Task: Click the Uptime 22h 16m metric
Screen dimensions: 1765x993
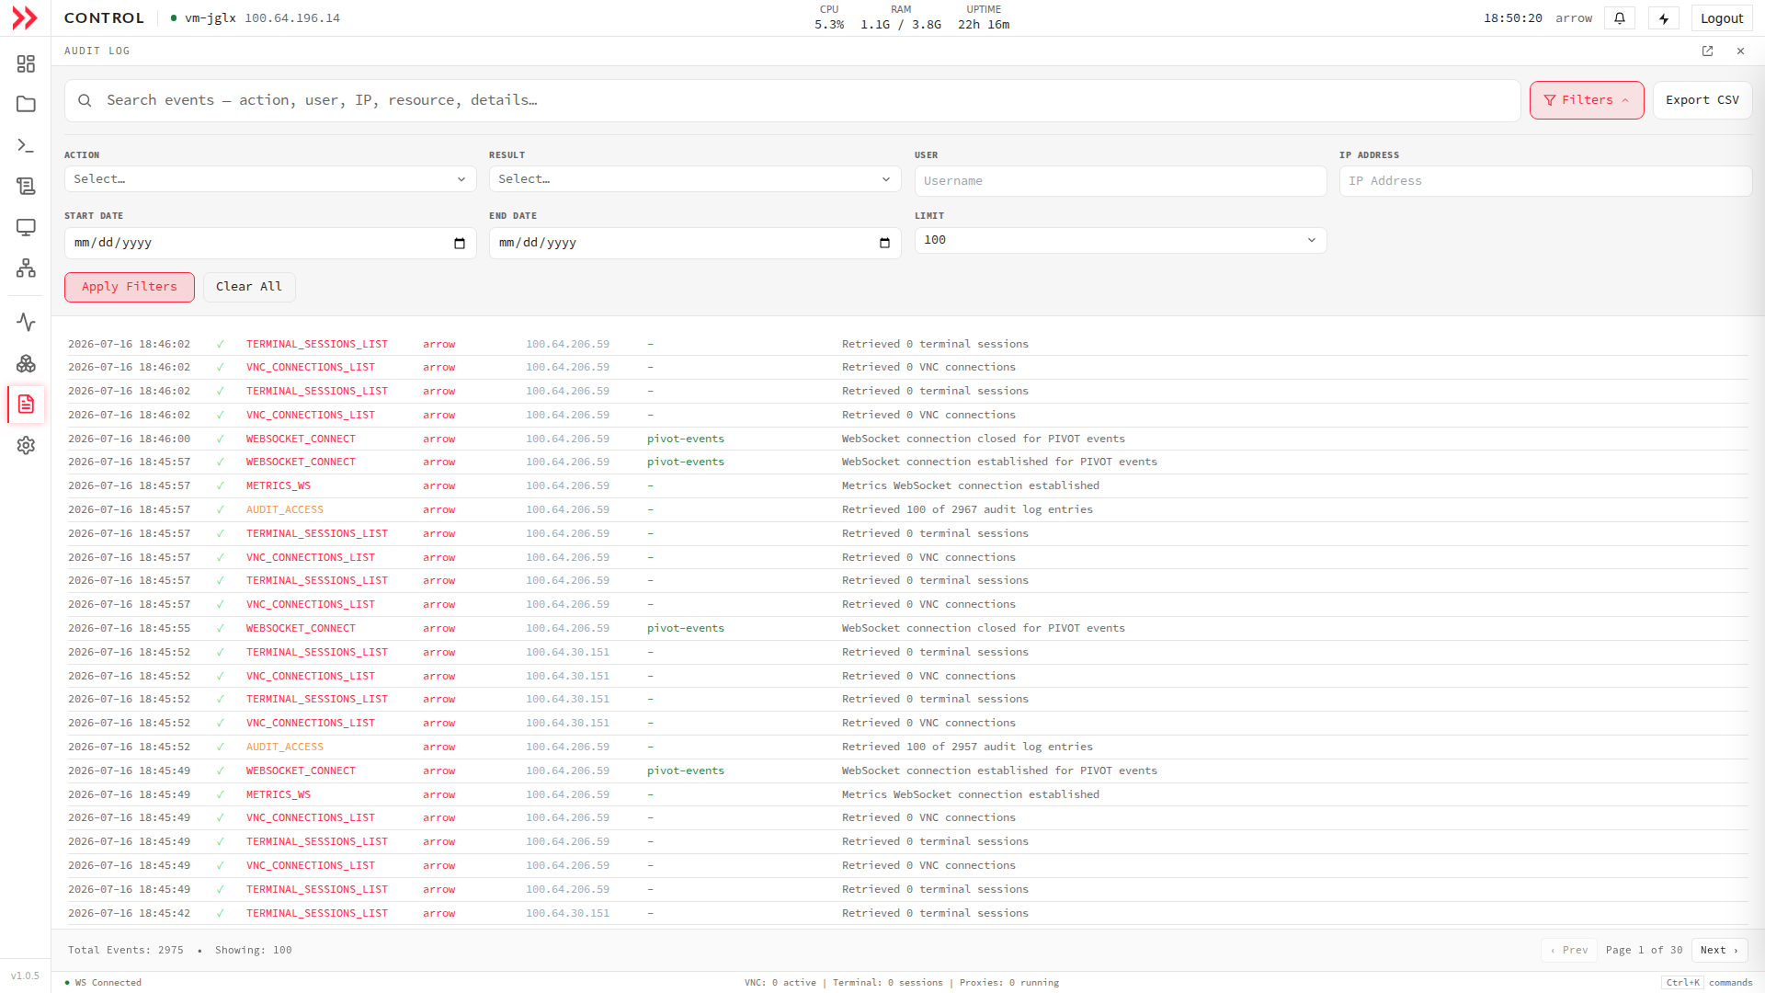Action: click(984, 17)
